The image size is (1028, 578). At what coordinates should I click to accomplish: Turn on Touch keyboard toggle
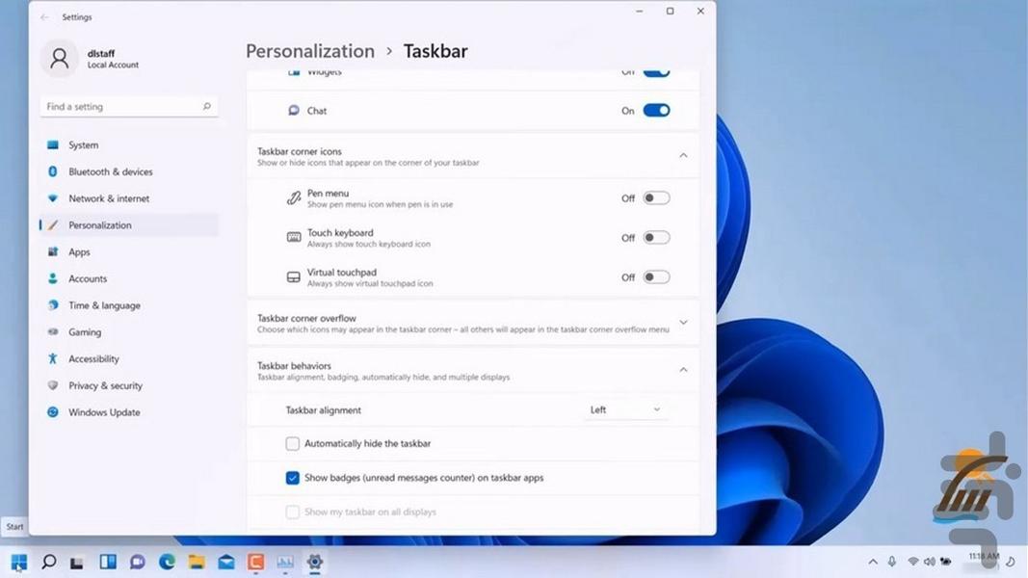click(656, 238)
